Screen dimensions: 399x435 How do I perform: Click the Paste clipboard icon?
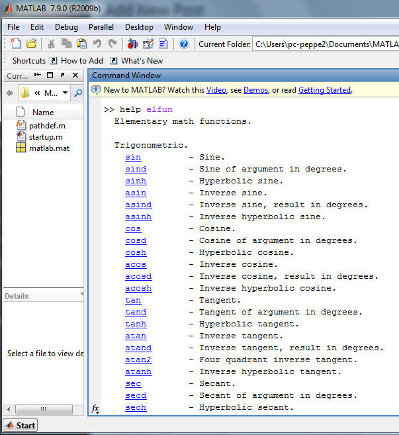tap(82, 44)
